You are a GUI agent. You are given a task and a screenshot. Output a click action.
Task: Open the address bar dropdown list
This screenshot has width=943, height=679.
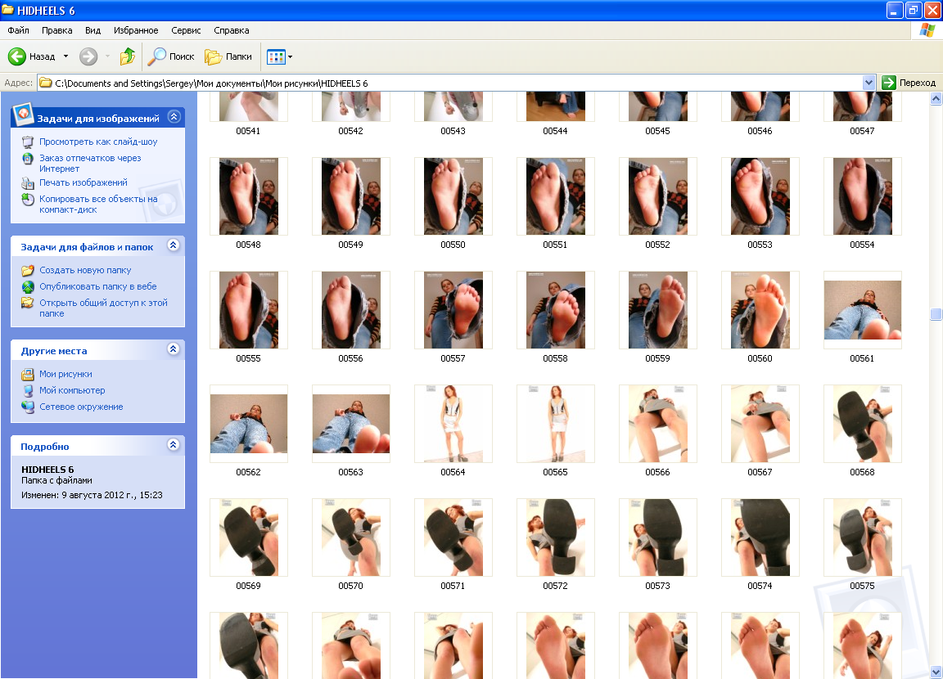(869, 83)
